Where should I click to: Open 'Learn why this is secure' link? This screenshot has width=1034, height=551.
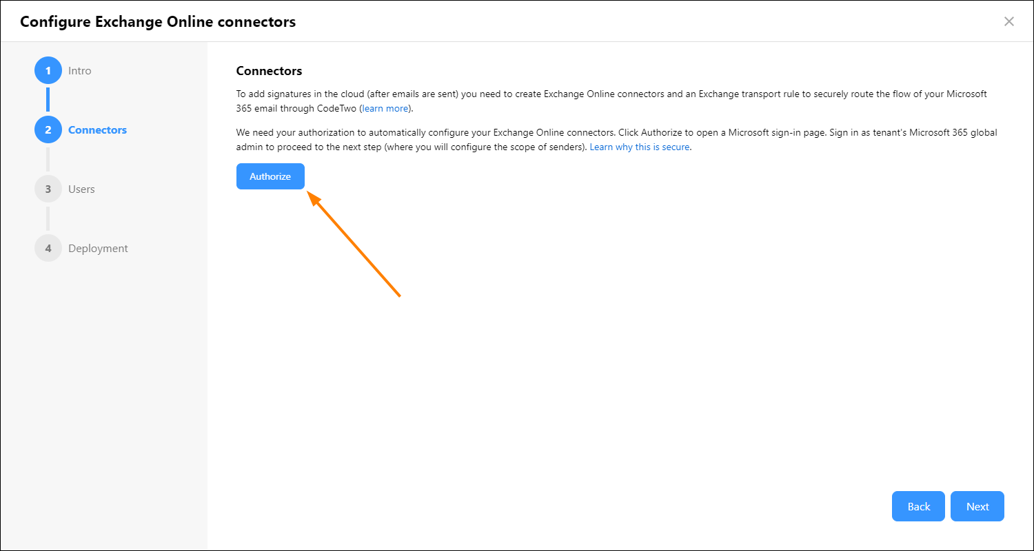(x=640, y=147)
